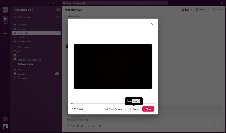Open the help icon at top right
Viewport: 226px width, 133px height.
223,3
